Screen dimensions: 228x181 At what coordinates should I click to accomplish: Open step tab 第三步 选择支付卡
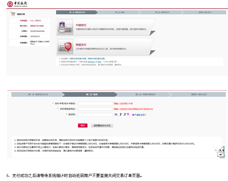162,12
